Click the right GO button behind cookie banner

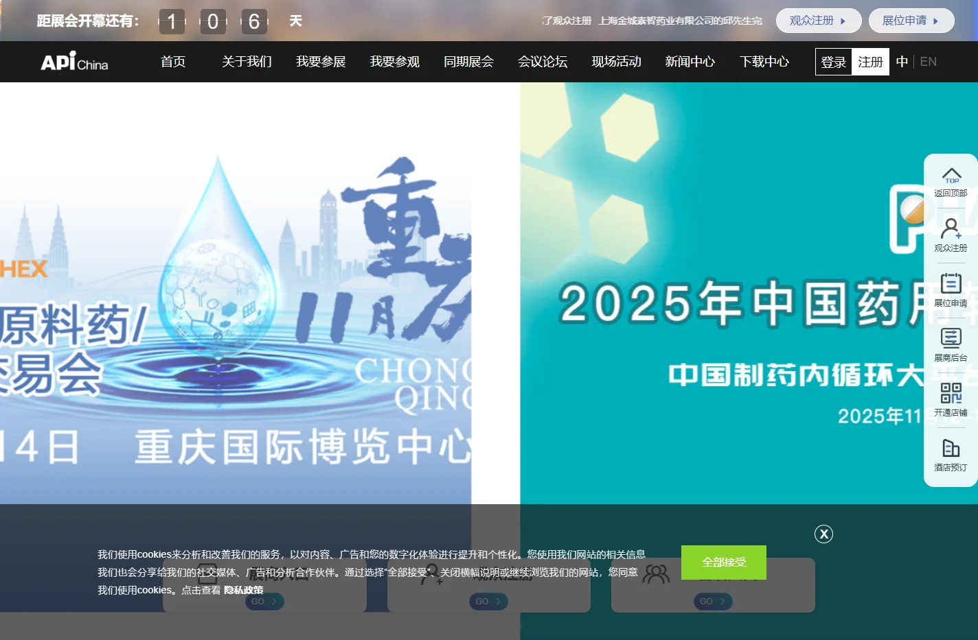[713, 602]
